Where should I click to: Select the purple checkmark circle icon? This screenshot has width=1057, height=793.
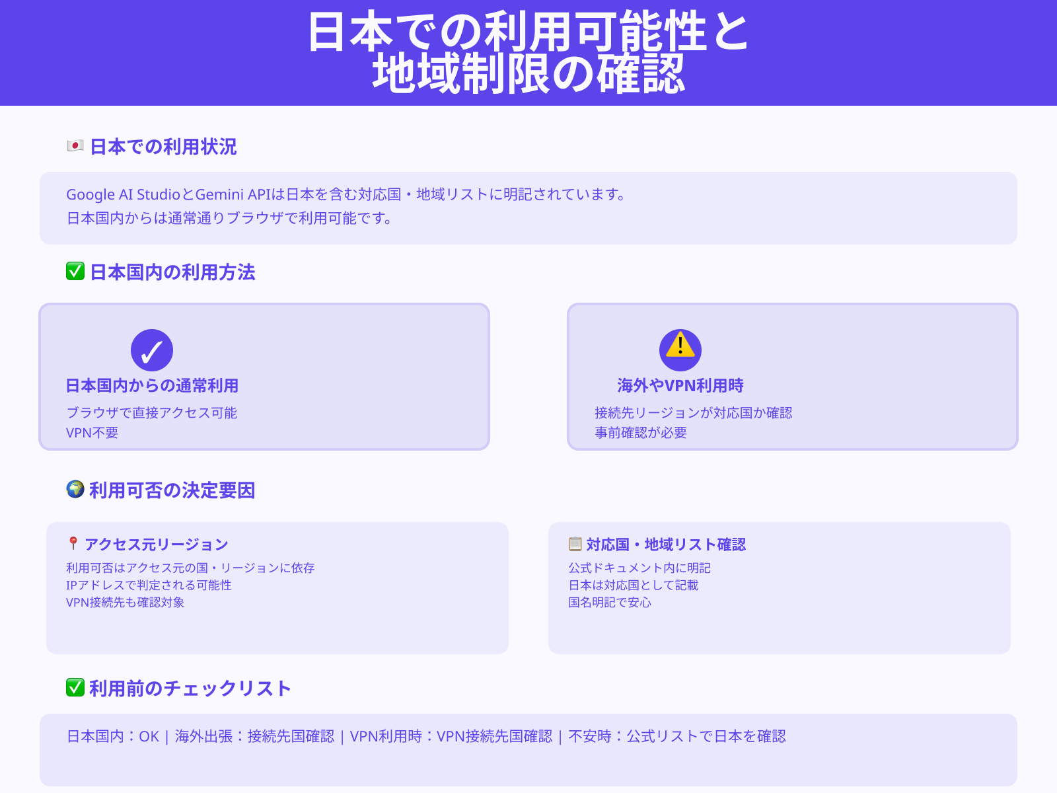tap(153, 351)
